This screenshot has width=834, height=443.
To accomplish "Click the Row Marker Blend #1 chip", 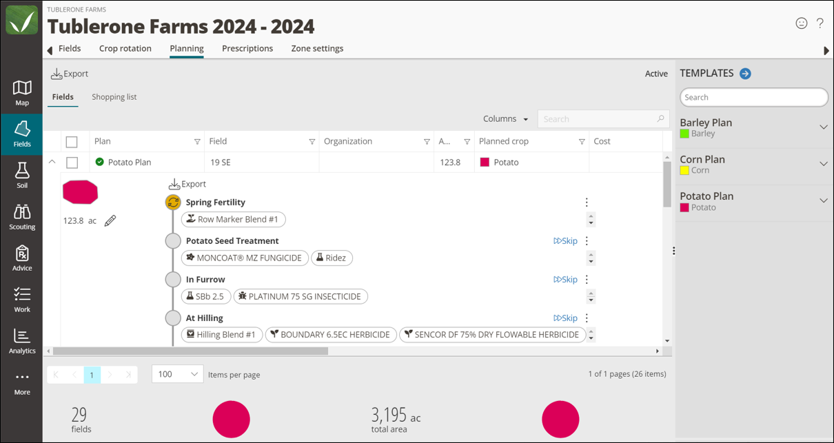I will pos(234,219).
